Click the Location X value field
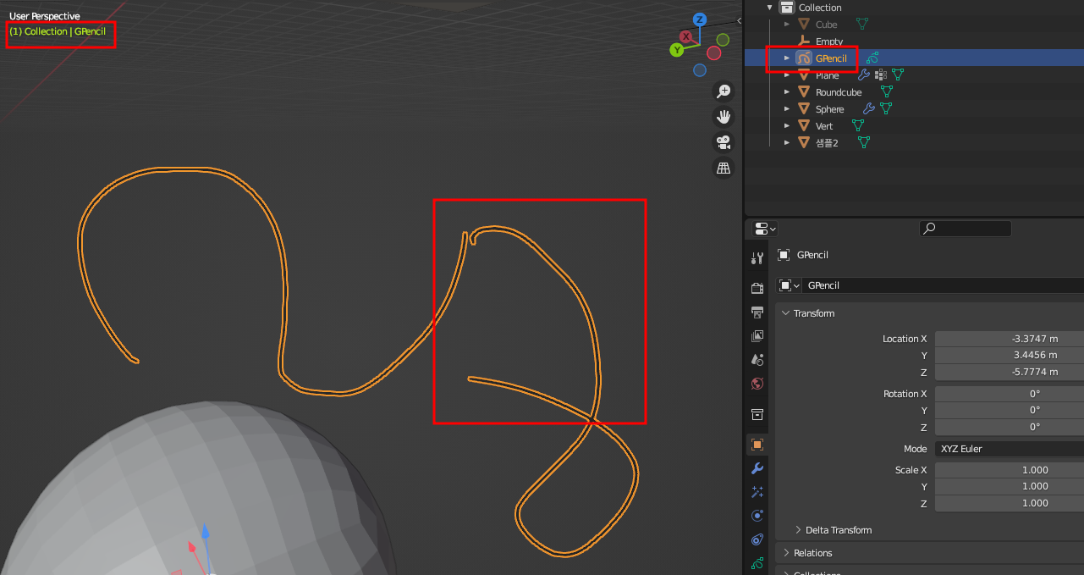The height and width of the screenshot is (575, 1084). (1009, 339)
